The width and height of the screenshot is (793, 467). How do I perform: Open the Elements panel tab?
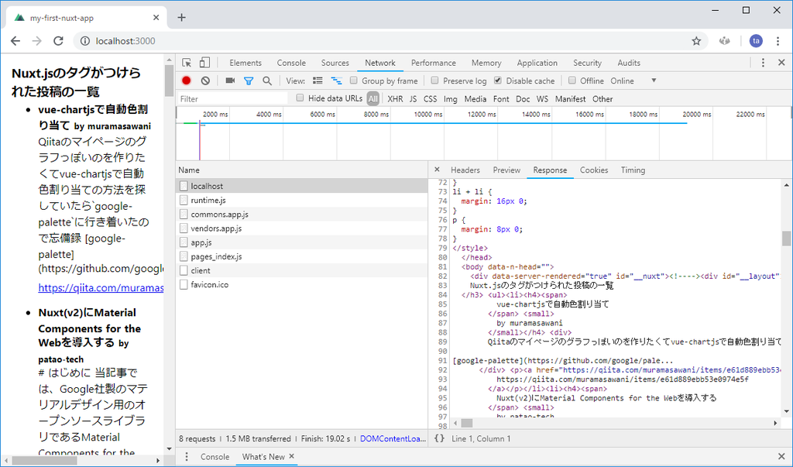(245, 63)
